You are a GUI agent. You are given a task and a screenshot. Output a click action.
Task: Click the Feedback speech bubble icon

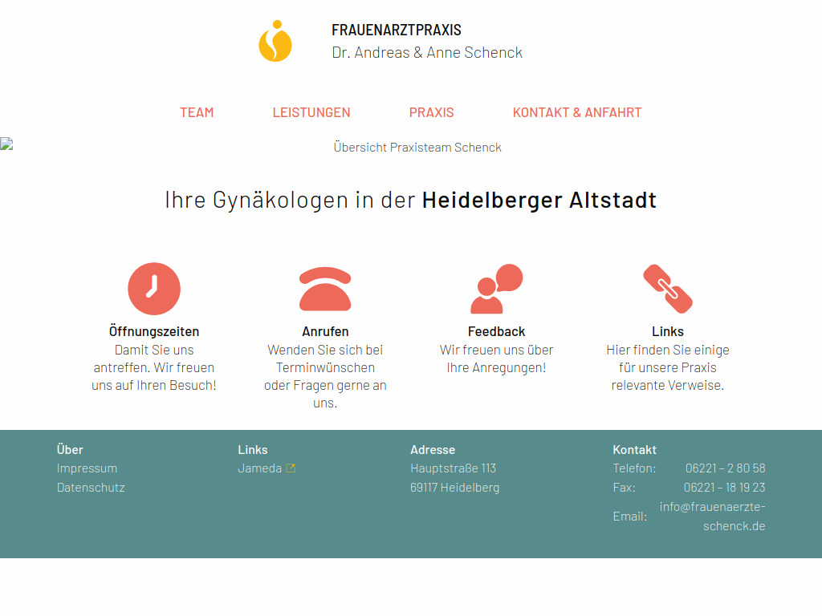[497, 287]
